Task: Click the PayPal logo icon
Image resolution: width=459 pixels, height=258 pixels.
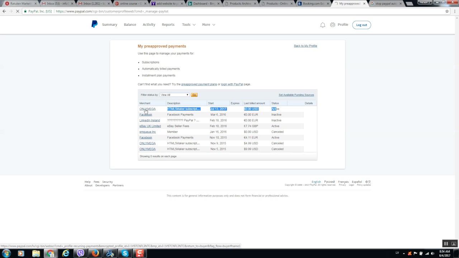Action: click(94, 24)
